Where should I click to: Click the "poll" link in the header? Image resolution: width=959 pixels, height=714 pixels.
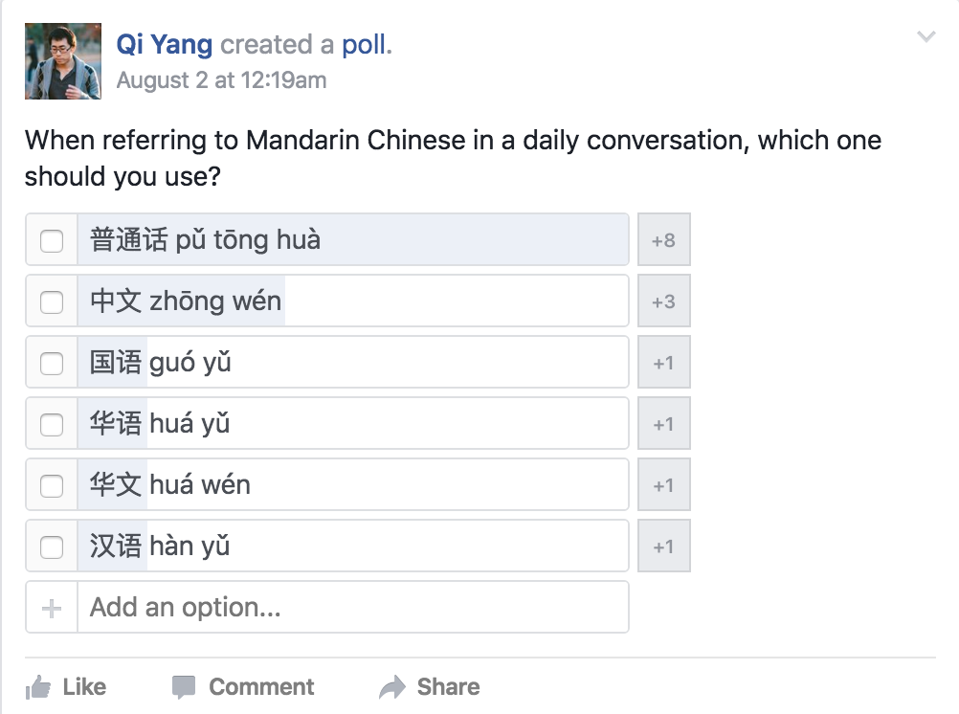(364, 44)
